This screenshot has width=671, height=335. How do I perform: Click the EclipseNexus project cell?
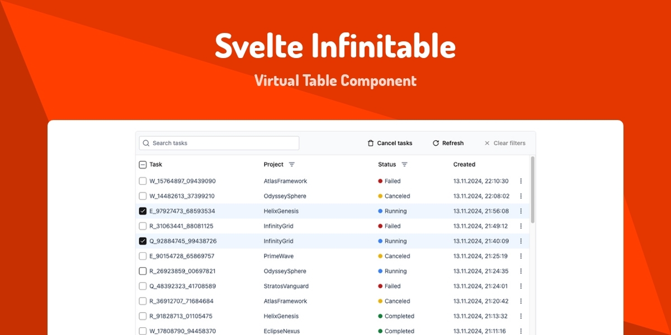point(282,331)
